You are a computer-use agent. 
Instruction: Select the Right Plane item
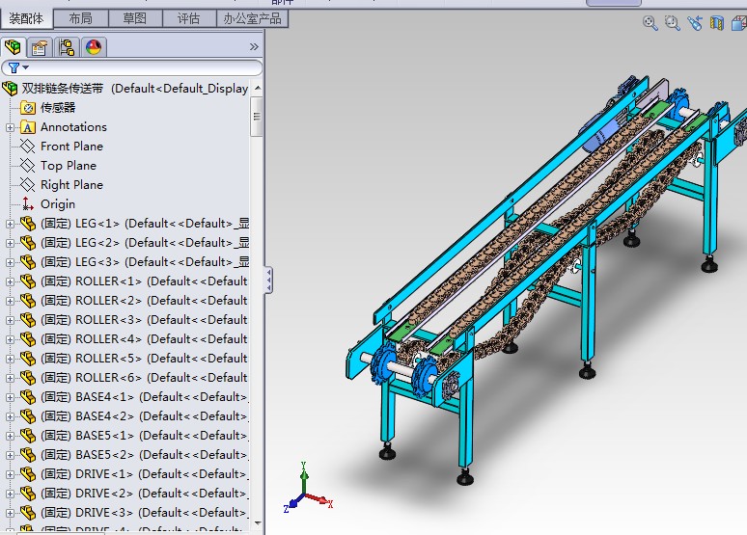coord(72,185)
